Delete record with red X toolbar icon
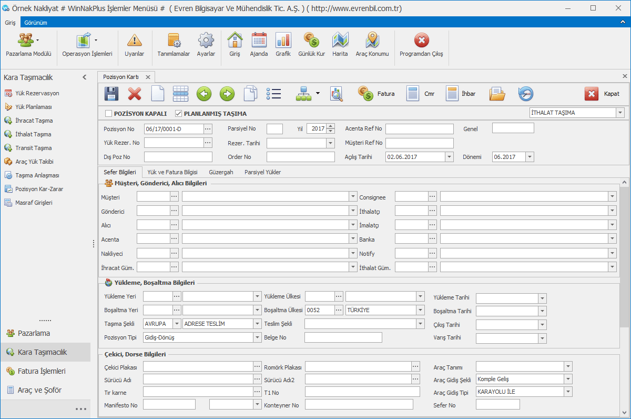 tap(135, 94)
